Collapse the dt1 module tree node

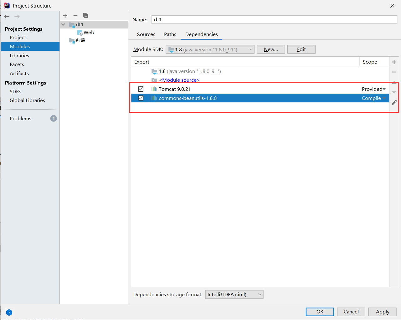[63, 24]
